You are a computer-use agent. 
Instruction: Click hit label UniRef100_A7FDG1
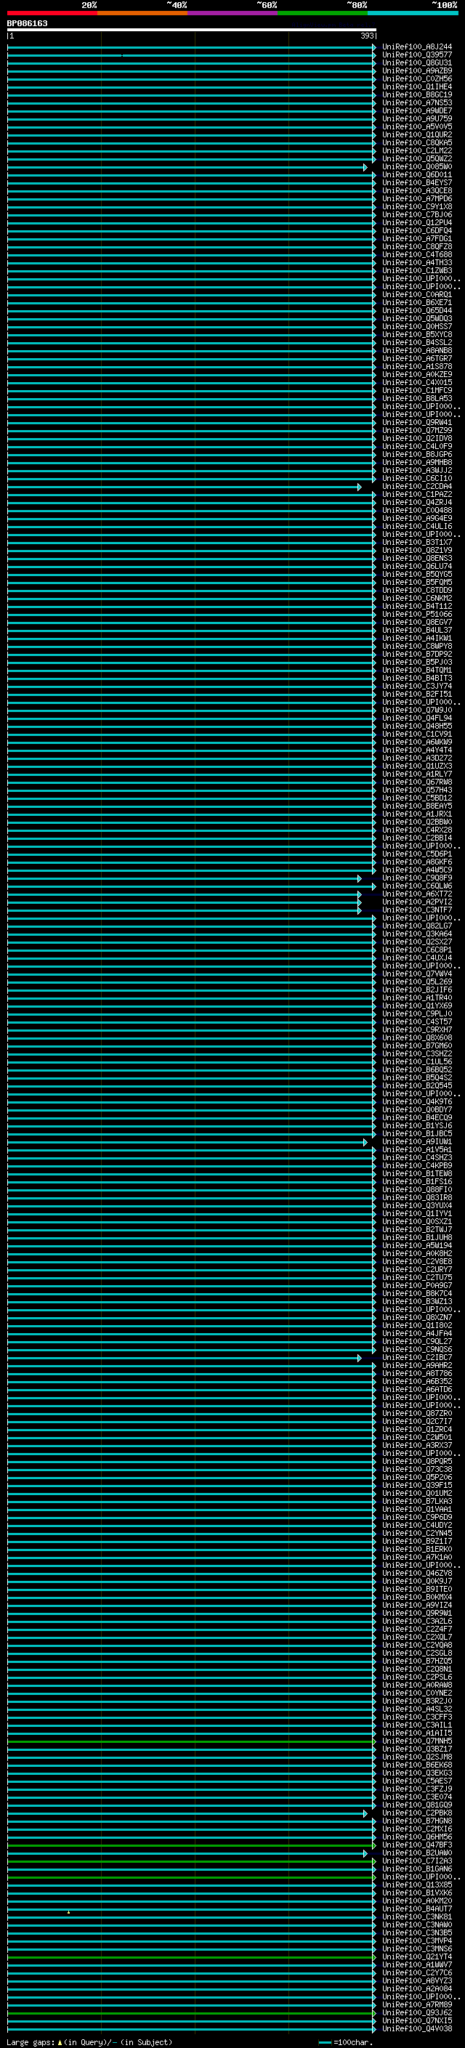(x=417, y=238)
